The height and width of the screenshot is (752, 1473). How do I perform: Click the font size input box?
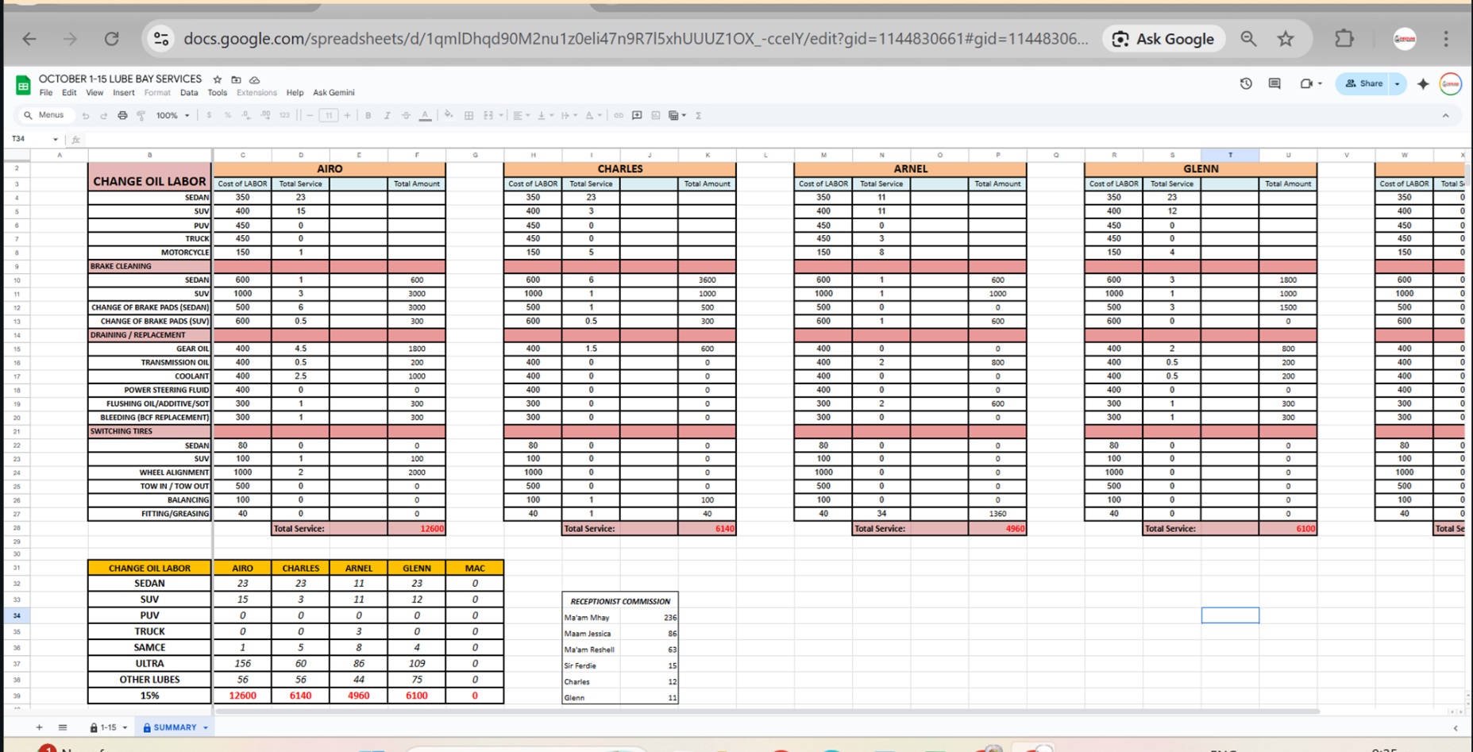coord(329,116)
